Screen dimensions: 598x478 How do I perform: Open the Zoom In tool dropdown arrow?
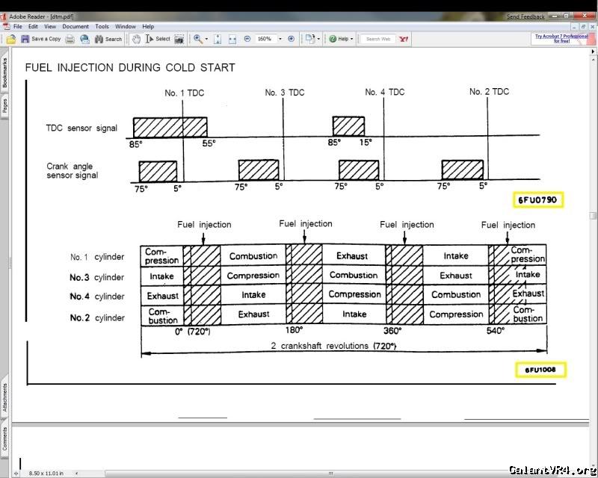coord(207,39)
